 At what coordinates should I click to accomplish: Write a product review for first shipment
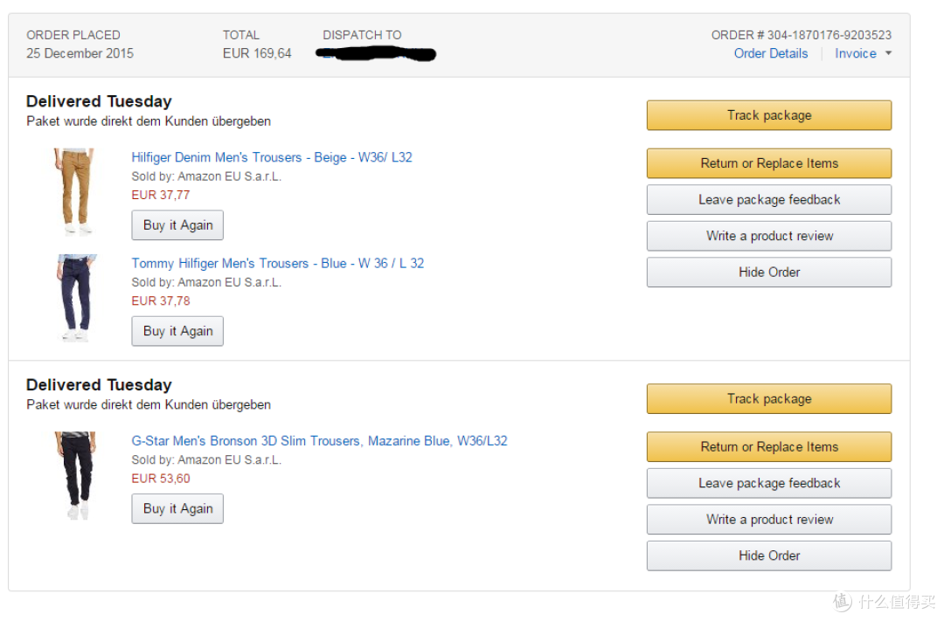coord(769,236)
